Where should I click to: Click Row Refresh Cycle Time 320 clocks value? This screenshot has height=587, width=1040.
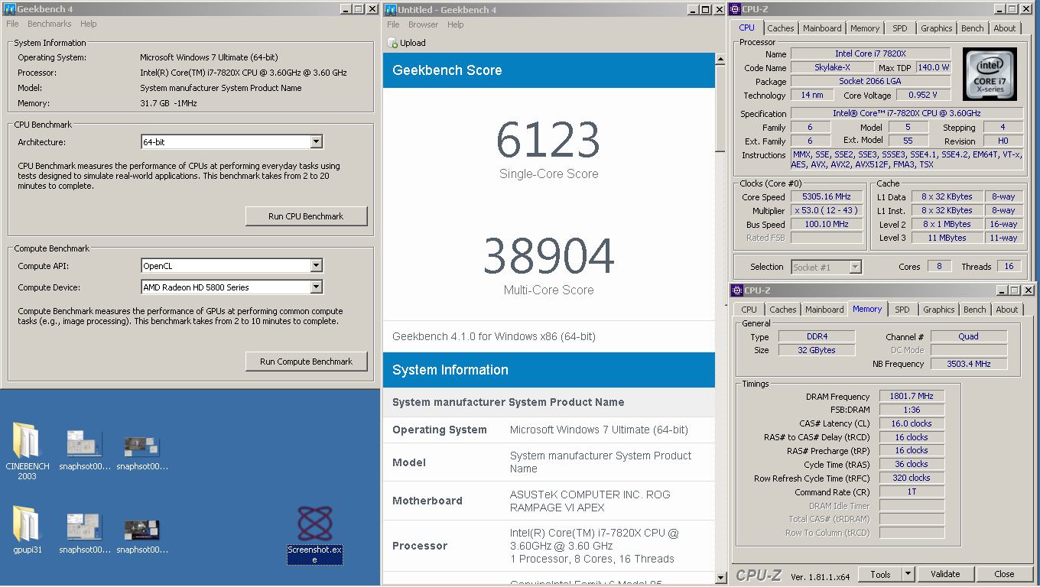[912, 478]
